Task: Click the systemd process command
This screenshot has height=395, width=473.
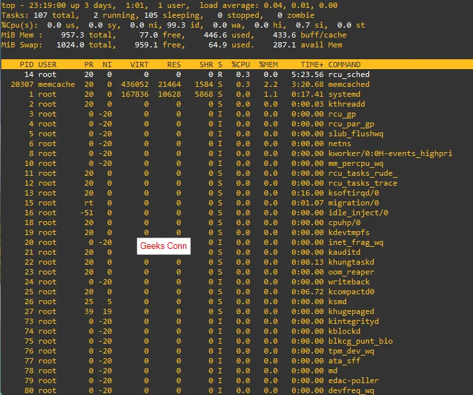Action: click(344, 94)
